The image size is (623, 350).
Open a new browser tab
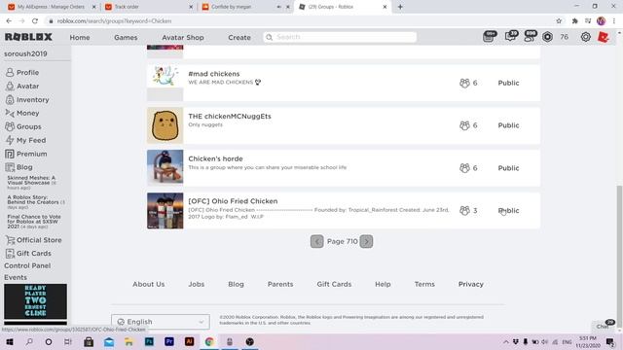(400, 7)
